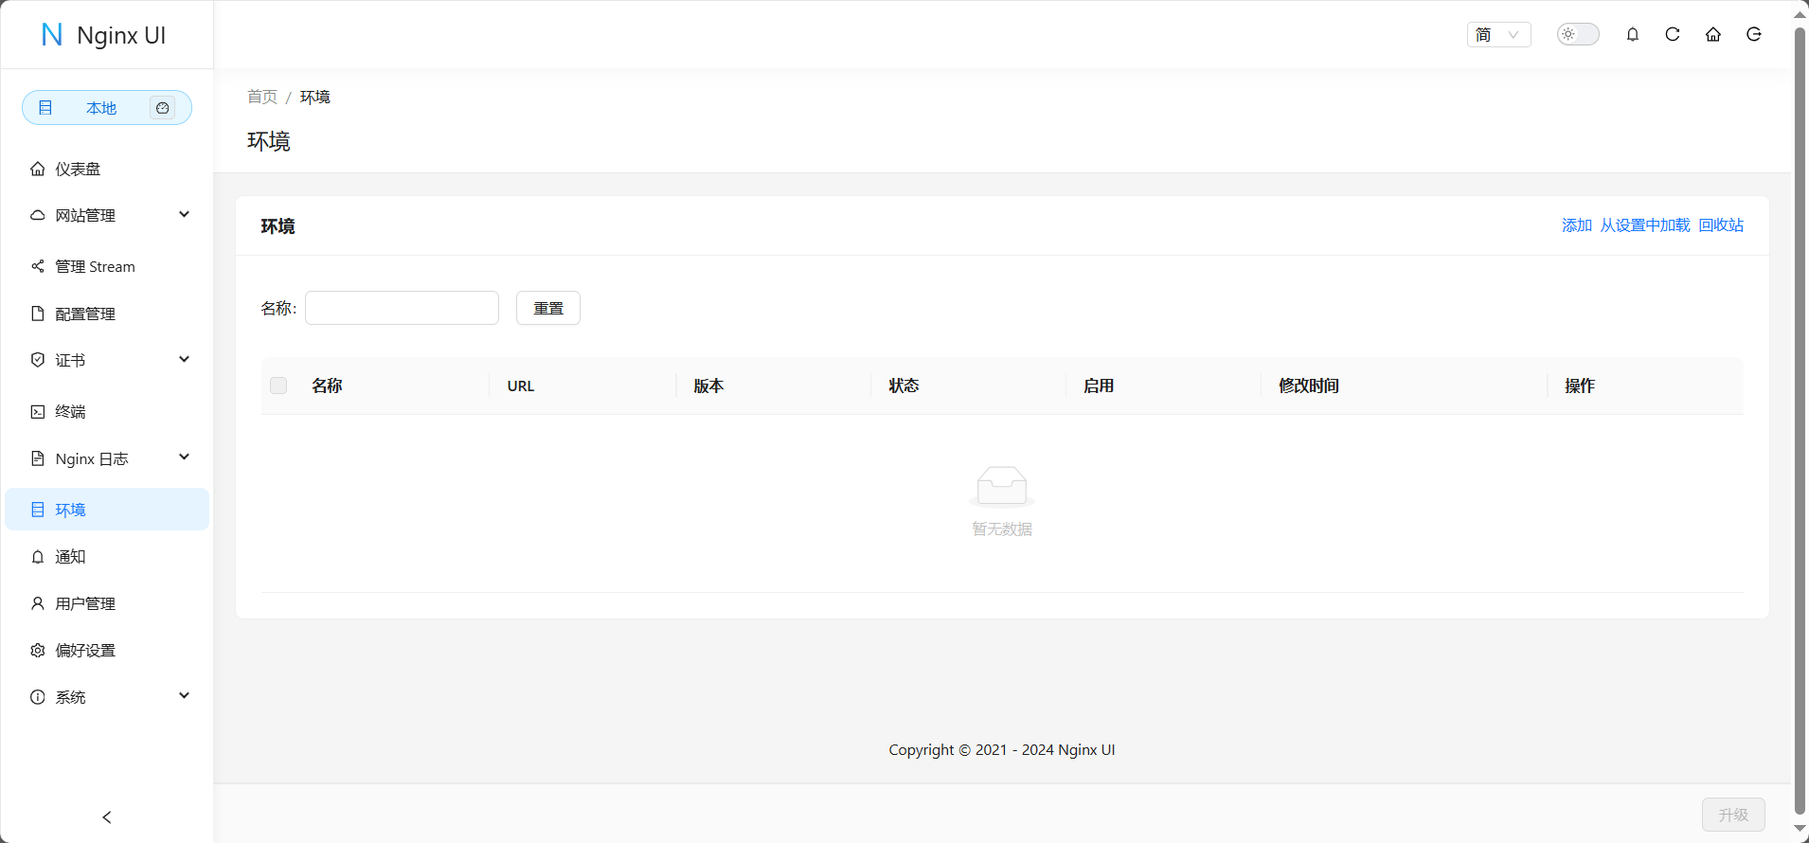Click the home icon in top bar
Screen dimensions: 1809x843
1713,35
